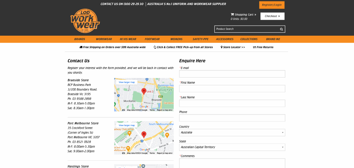Click the red marker on Port Melbourne map
The width and height of the screenshot is (354, 168).
click(144, 134)
